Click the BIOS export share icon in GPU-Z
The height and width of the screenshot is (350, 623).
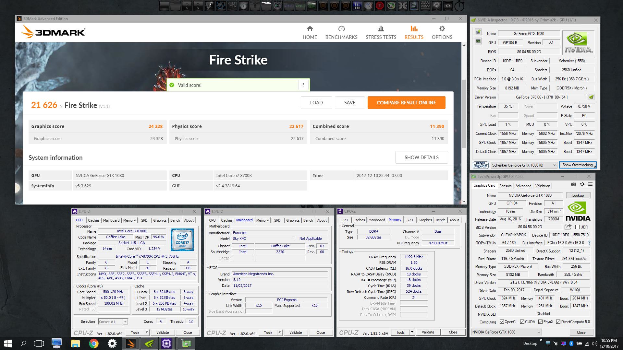tap(568, 227)
